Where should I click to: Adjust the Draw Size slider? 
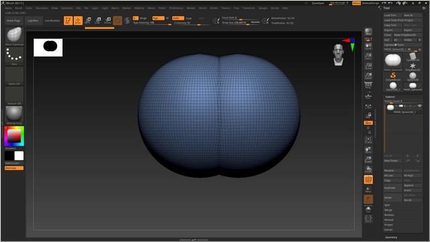pyautogui.click(x=240, y=23)
